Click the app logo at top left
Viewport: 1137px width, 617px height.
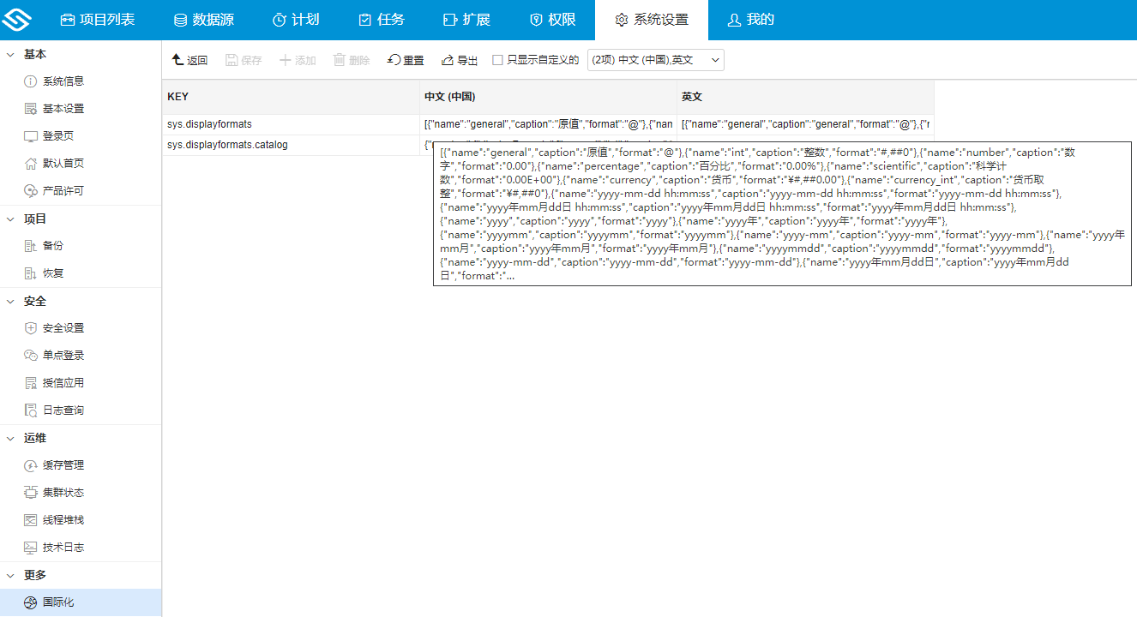pos(16,20)
